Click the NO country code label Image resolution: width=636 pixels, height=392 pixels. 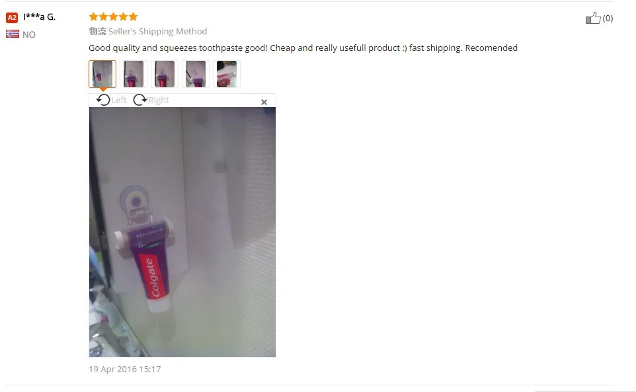(x=29, y=34)
